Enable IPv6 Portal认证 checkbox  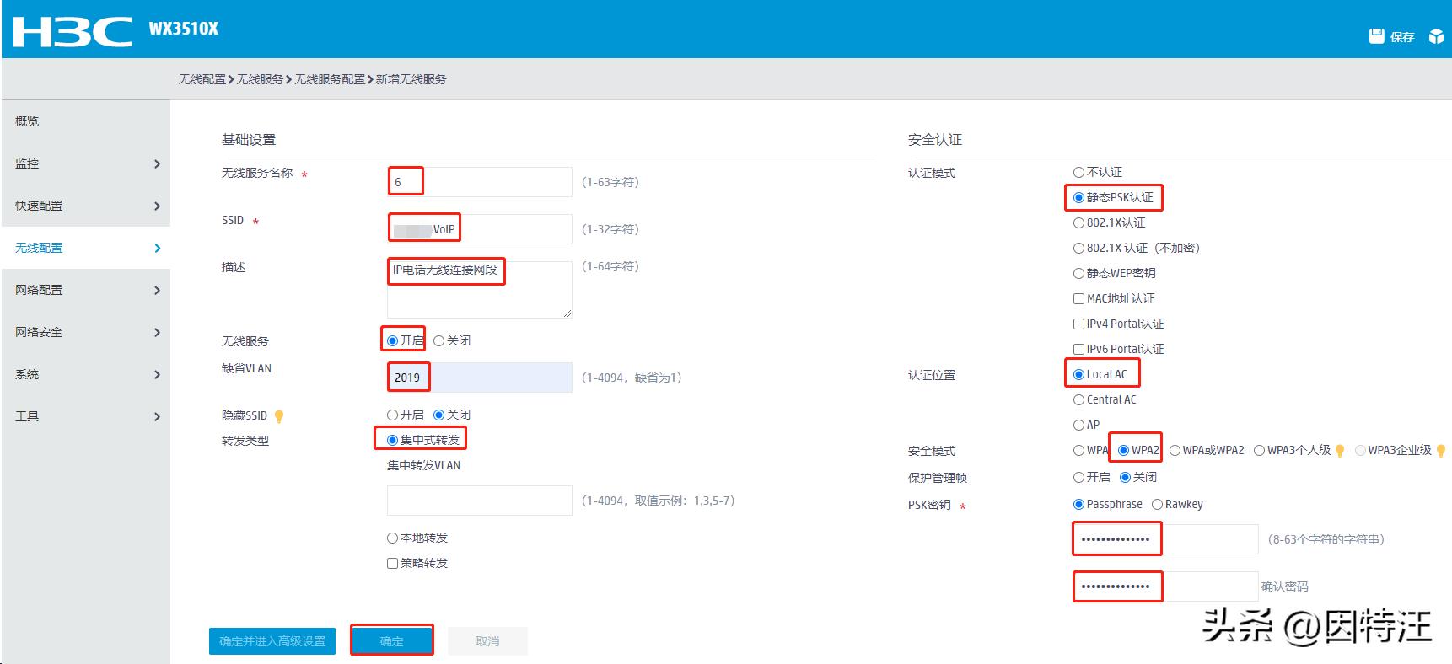[1078, 349]
